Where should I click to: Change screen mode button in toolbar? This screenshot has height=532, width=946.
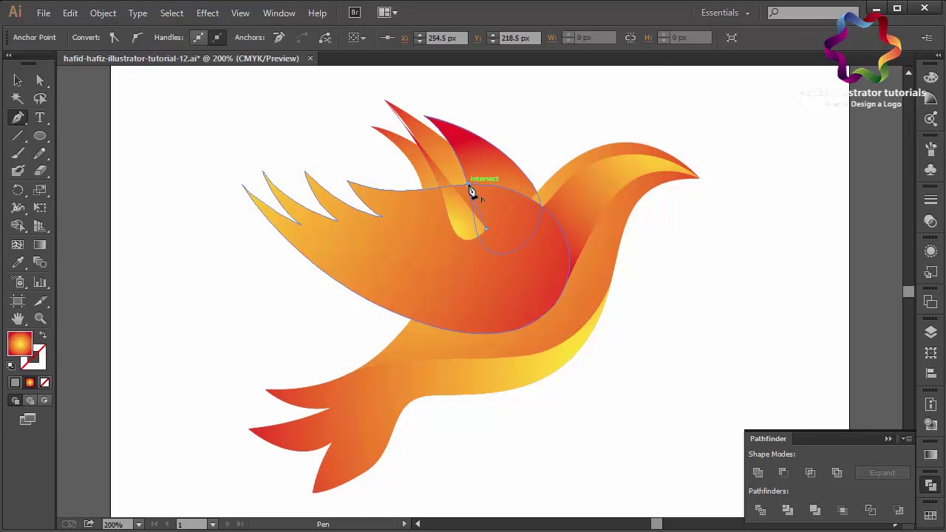coord(27,420)
